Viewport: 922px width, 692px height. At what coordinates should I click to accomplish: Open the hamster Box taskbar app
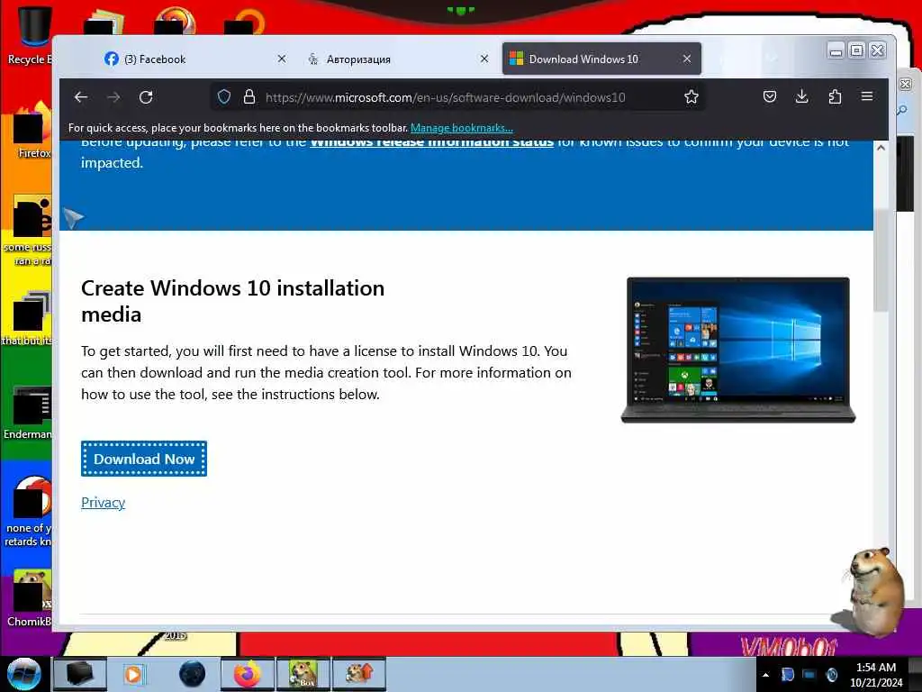[303, 674]
